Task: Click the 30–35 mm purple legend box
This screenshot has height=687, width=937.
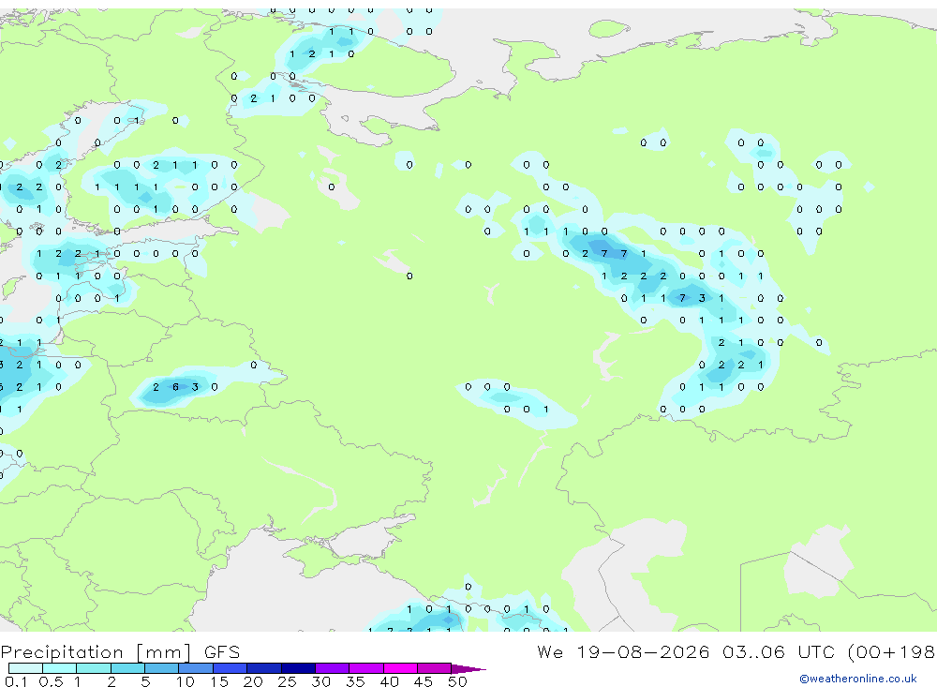Action: (333, 668)
